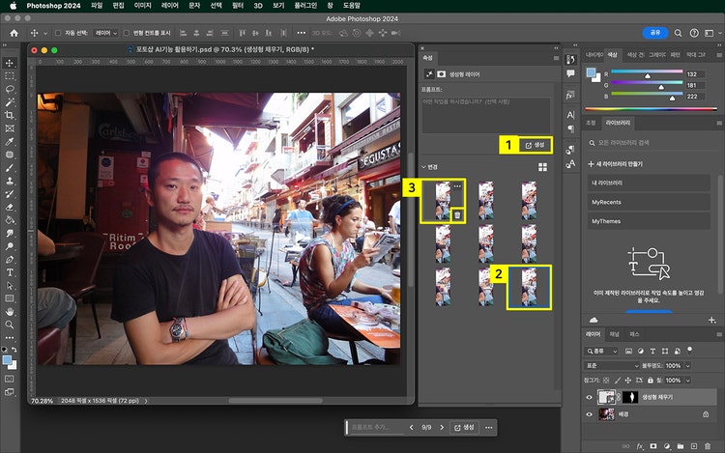The height and width of the screenshot is (453, 725).
Task: Toggle the 변형 컨트롤 표시 checkbox
Action: pos(125,33)
